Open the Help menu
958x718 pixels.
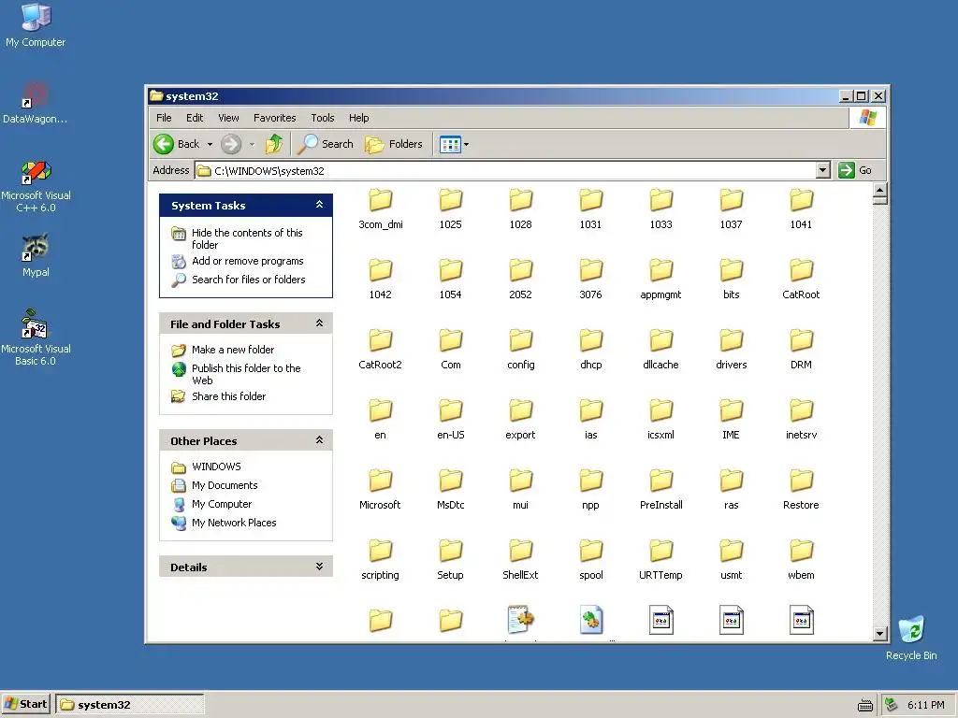tap(358, 118)
